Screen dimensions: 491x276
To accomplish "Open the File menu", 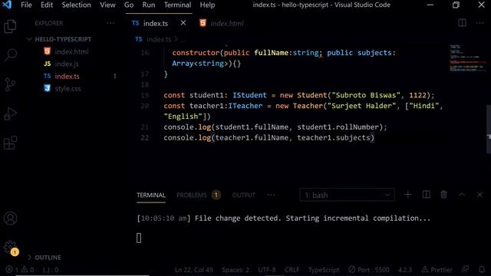I will [26, 5].
